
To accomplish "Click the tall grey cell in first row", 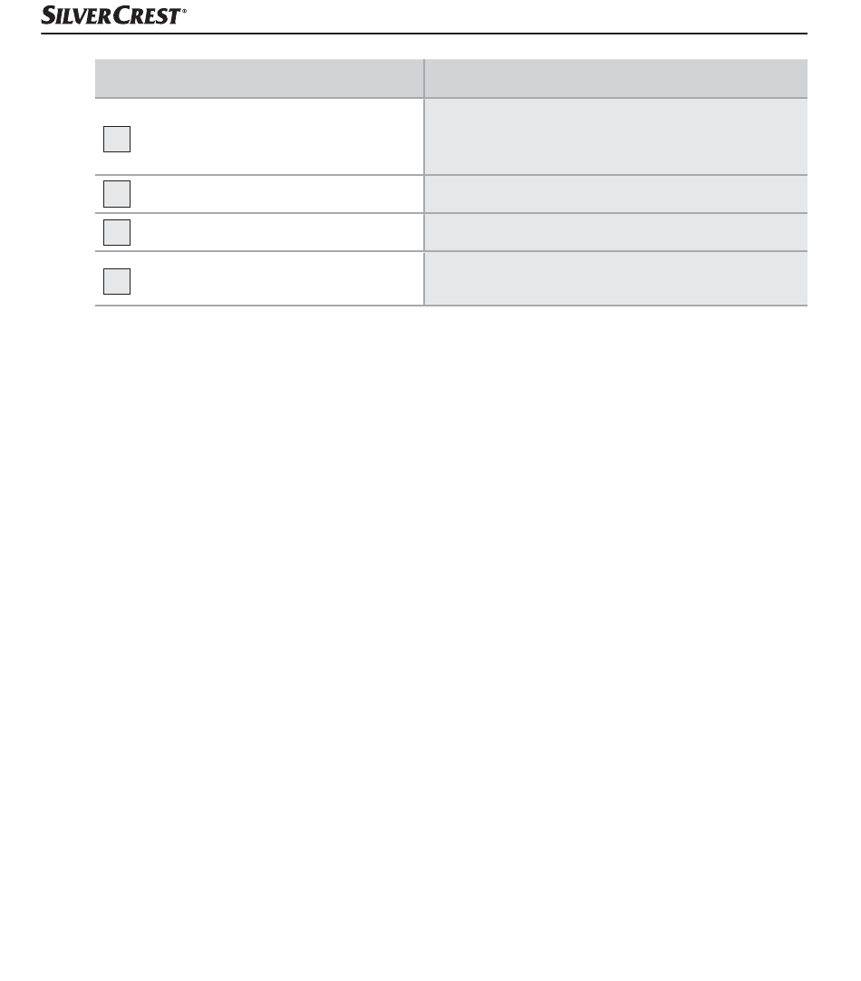I will coord(616,136).
